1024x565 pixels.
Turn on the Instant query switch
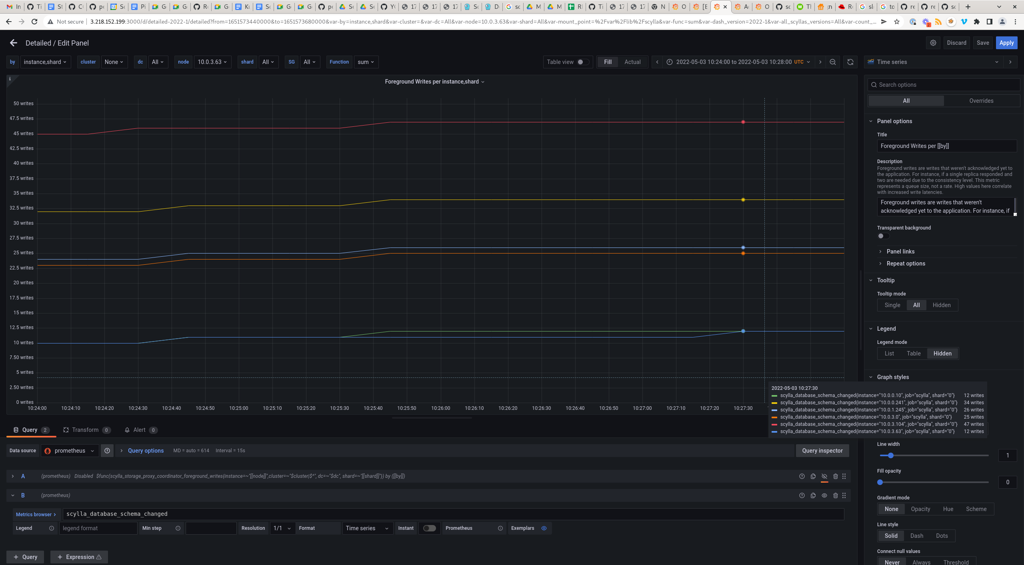(429, 528)
